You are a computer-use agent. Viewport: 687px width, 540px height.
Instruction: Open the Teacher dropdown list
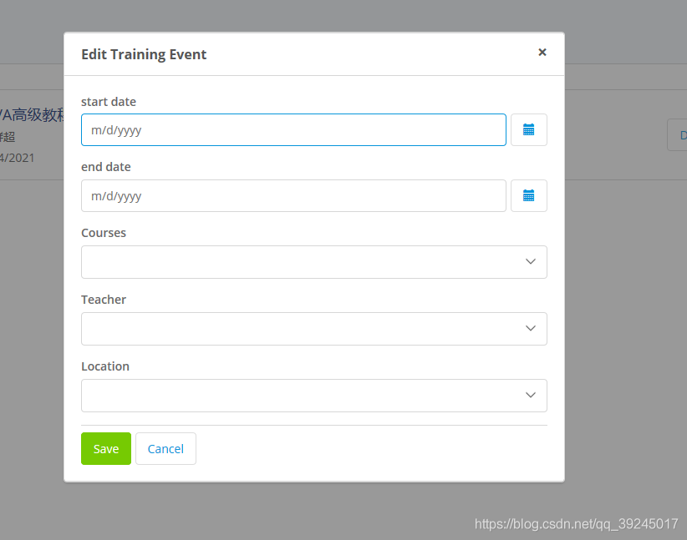[313, 329]
